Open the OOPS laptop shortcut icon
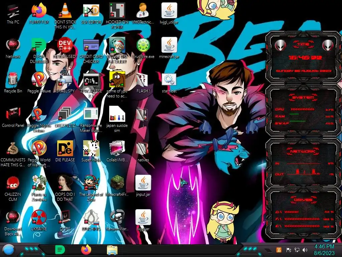Viewport: 342px width, 257px height. click(x=65, y=217)
